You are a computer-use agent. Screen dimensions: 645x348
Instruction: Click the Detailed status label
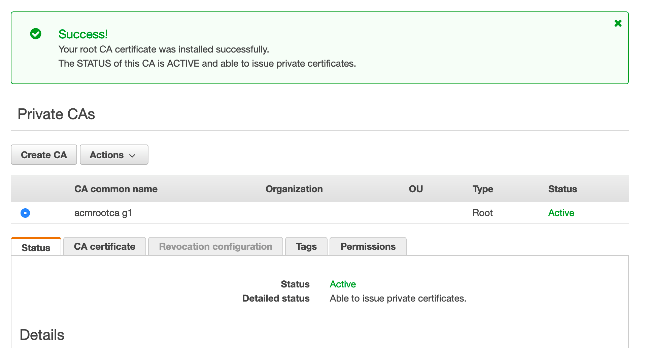276,298
